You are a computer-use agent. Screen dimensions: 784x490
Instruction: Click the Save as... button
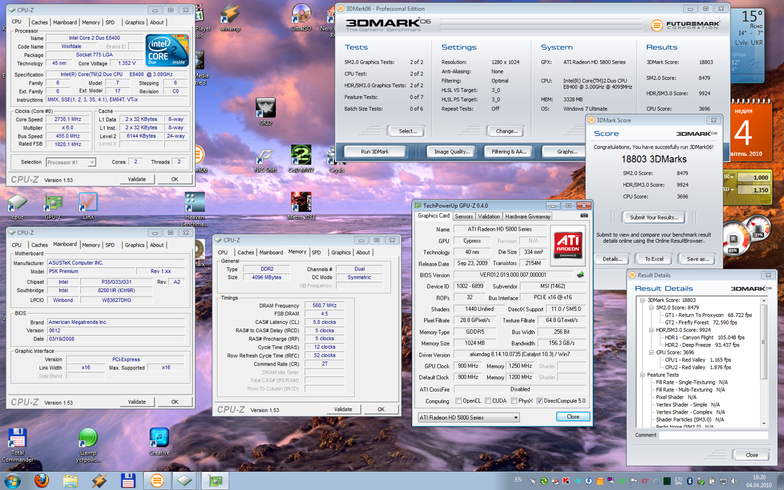coord(698,259)
